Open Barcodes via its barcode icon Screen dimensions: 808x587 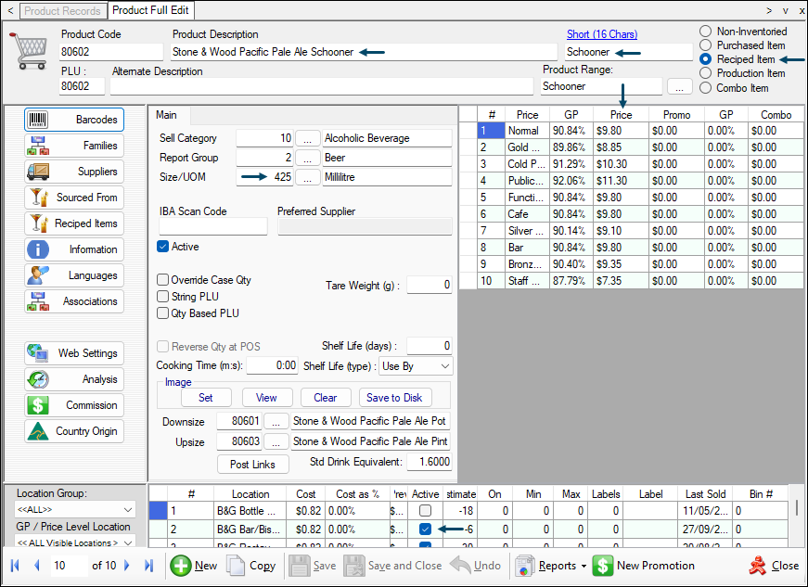[x=38, y=120]
